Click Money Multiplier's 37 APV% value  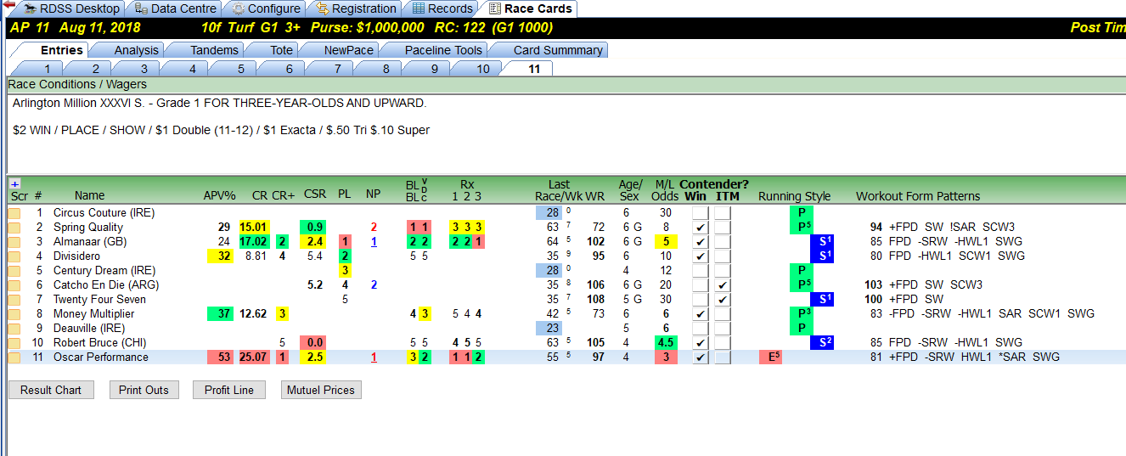[220, 314]
